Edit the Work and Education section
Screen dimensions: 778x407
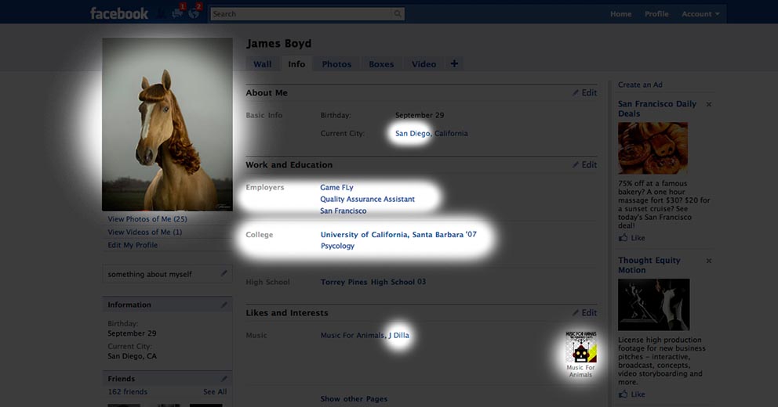click(x=584, y=165)
